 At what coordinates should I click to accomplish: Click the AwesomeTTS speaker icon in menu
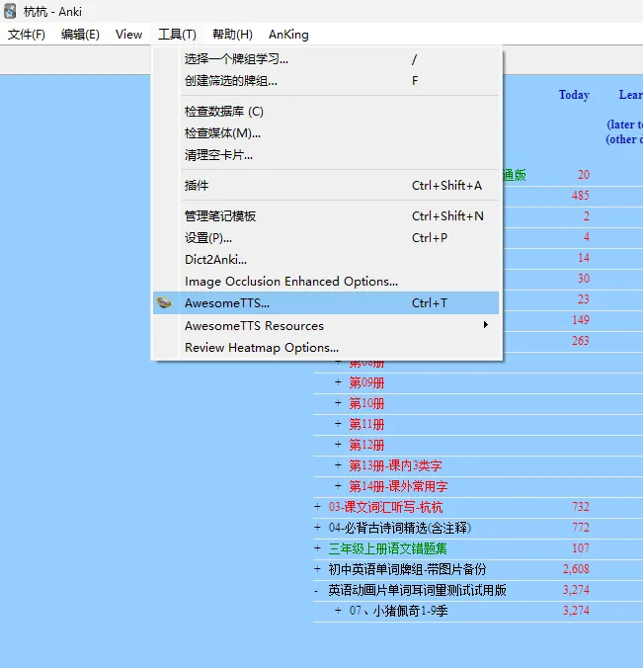pos(164,303)
